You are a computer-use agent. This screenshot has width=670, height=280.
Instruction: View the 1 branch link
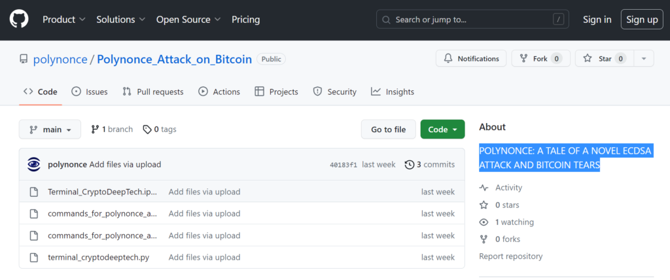click(x=112, y=130)
